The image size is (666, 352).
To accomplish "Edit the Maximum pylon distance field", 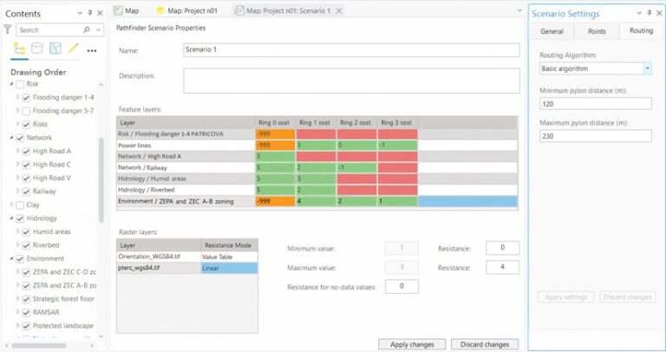I will pyautogui.click(x=595, y=136).
